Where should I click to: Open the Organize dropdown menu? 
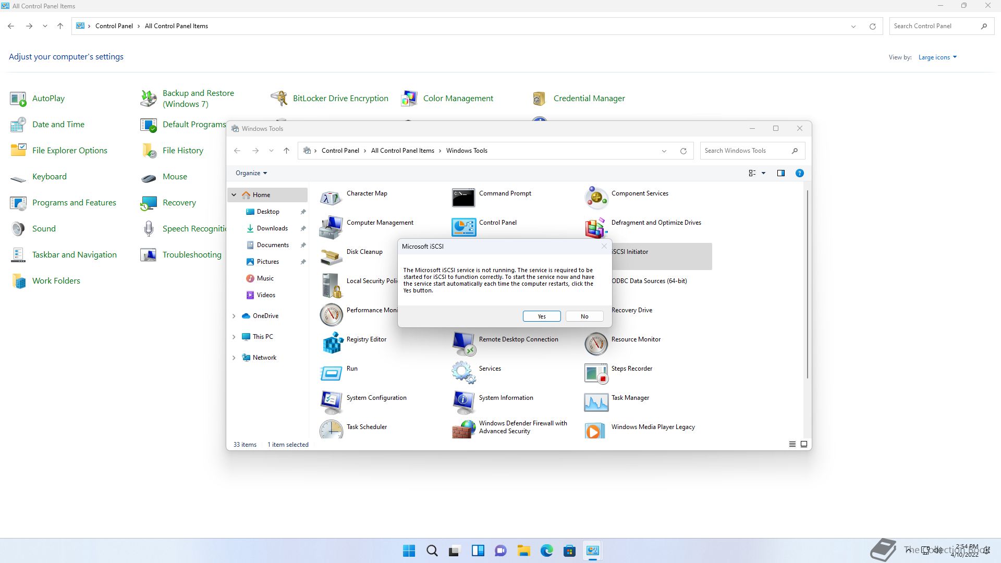point(251,173)
